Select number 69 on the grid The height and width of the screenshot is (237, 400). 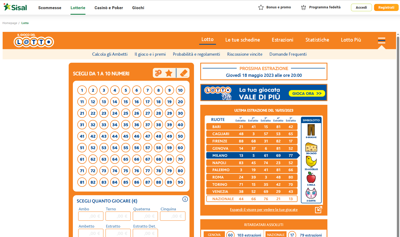pos(169,159)
